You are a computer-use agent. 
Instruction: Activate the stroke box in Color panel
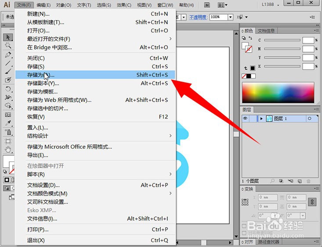click(249, 49)
